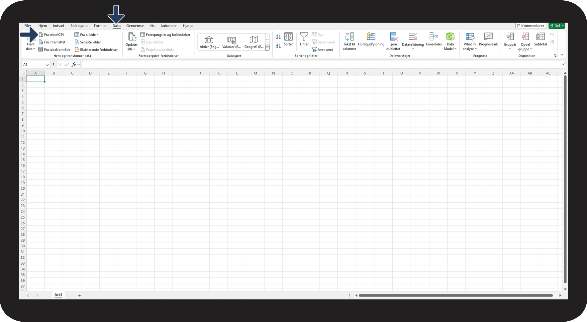This screenshot has width=587, height=322.
Task: Open Seneste kilder
Action: [x=88, y=42]
